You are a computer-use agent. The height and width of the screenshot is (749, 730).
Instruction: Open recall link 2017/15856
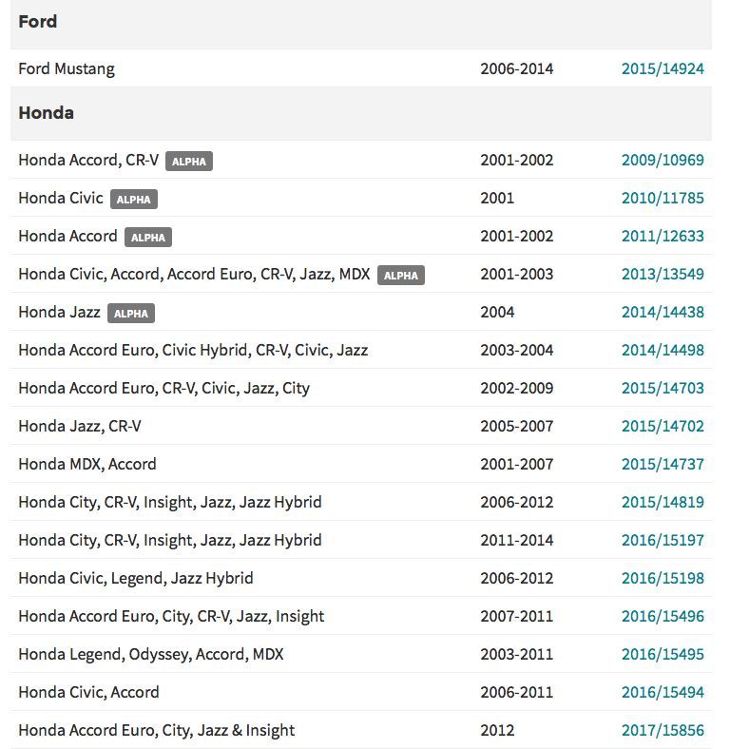pos(663,730)
